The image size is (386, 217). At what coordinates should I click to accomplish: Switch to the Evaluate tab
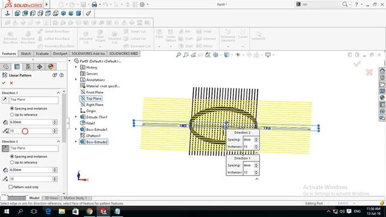42,54
